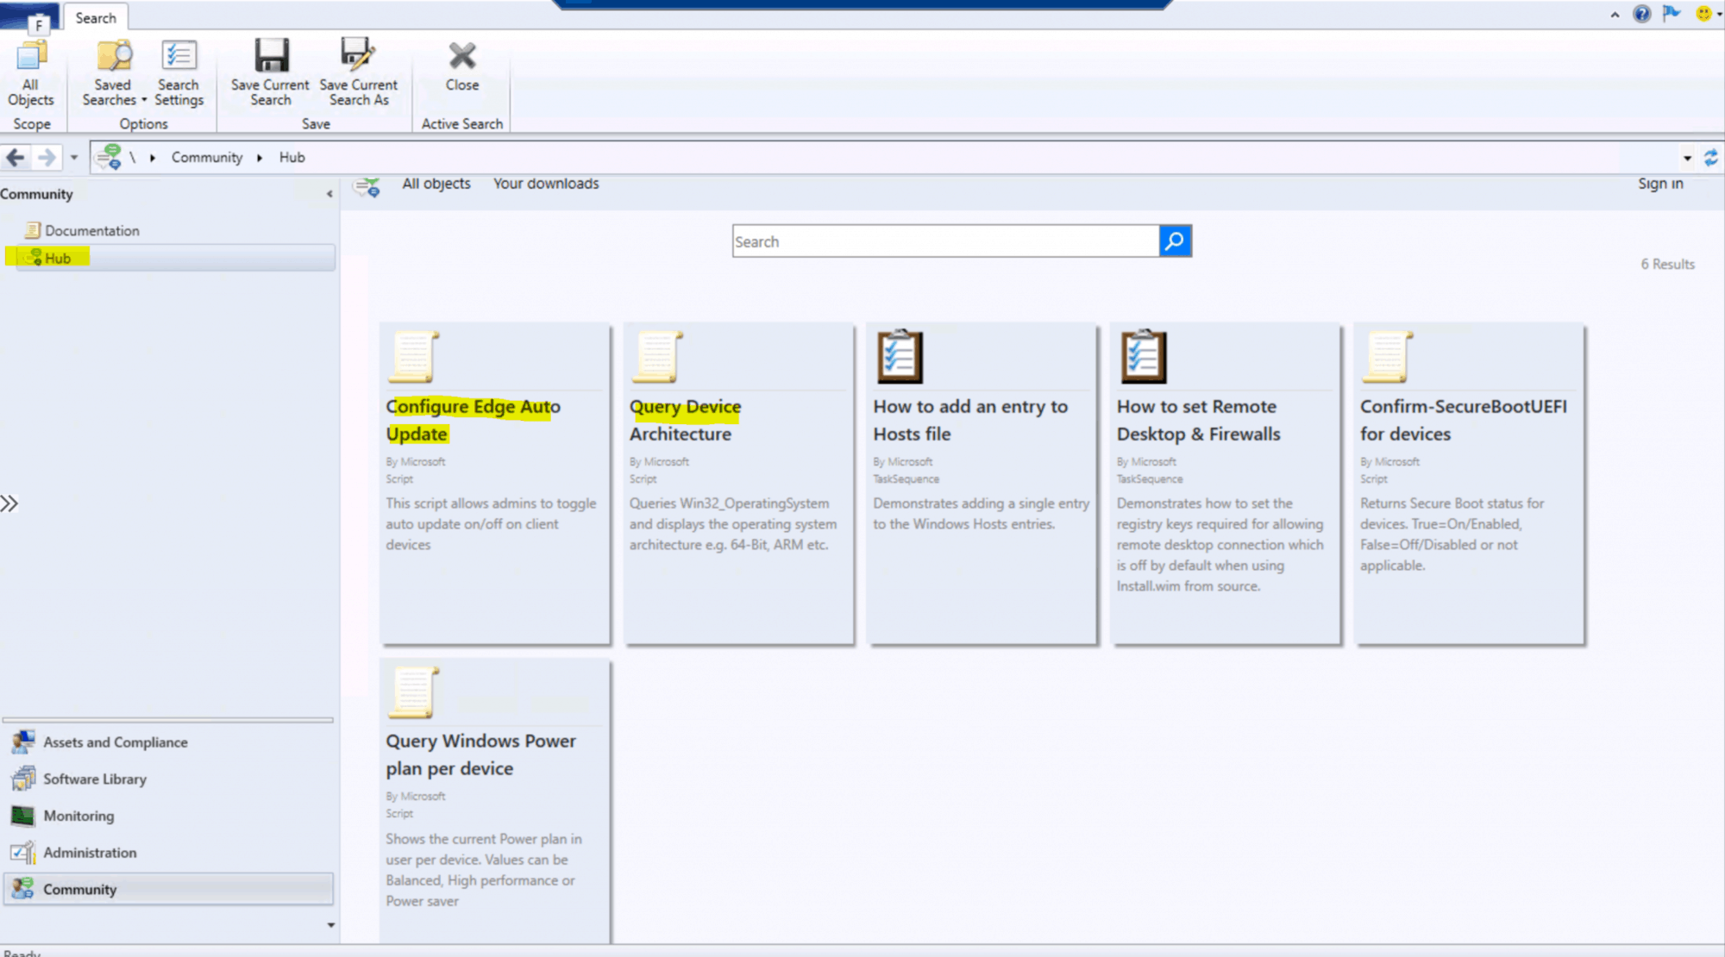
Task: Expand the breadcrumb arrow after Community
Action: (260, 158)
